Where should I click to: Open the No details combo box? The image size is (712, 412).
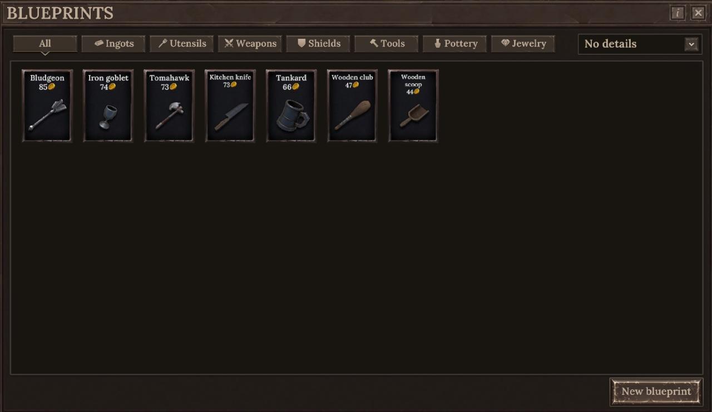[639, 44]
